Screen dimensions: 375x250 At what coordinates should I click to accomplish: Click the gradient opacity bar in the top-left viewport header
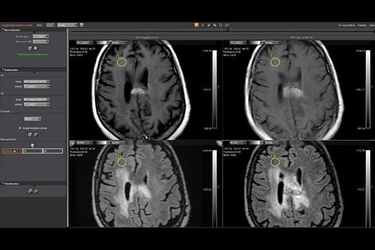click(x=102, y=42)
